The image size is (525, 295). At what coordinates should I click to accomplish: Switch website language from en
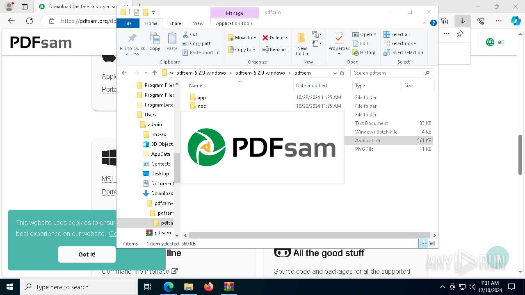495,42
